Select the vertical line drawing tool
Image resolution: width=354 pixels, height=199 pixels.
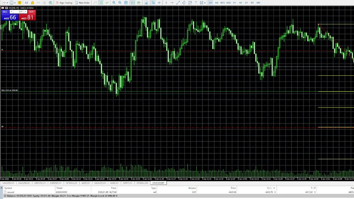pos(166,3)
